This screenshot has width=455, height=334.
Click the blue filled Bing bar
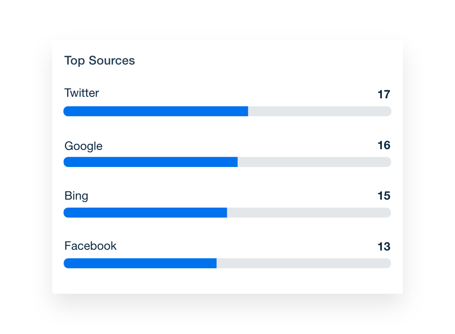tap(145, 213)
